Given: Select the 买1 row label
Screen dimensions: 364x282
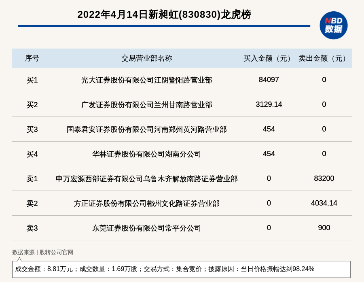Looking at the screenshot, I should pyautogui.click(x=32, y=80).
